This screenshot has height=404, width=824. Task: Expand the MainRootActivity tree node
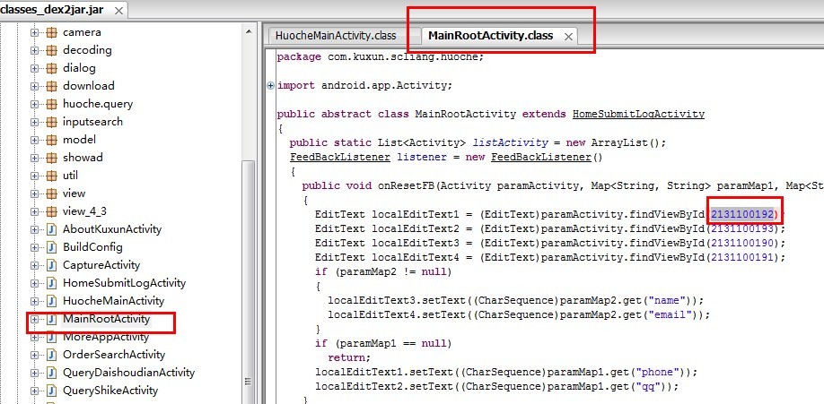[36, 319]
